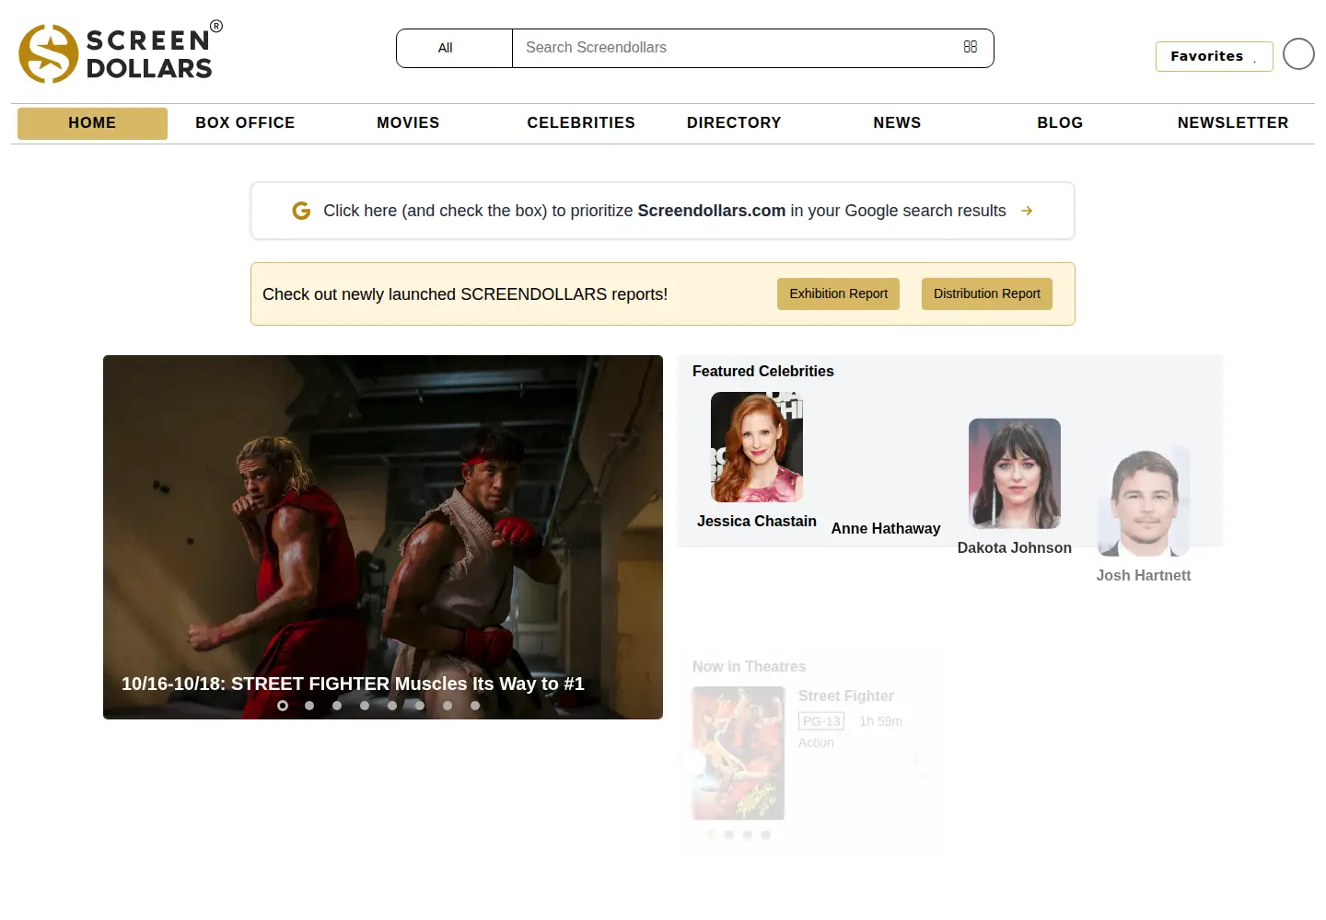Viewport: 1326px width, 920px height.
Task: Go to the CELEBRITIES tab
Action: [581, 123]
